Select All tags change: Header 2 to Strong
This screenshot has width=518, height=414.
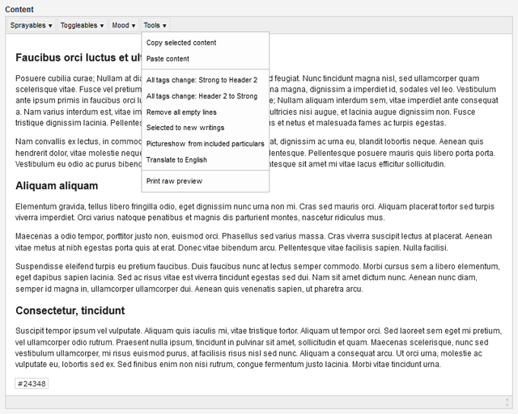[205, 96]
